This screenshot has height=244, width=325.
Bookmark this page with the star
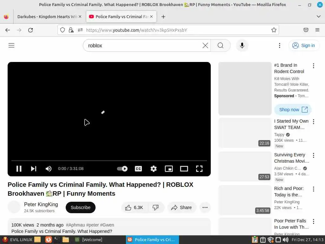[x=274, y=30]
